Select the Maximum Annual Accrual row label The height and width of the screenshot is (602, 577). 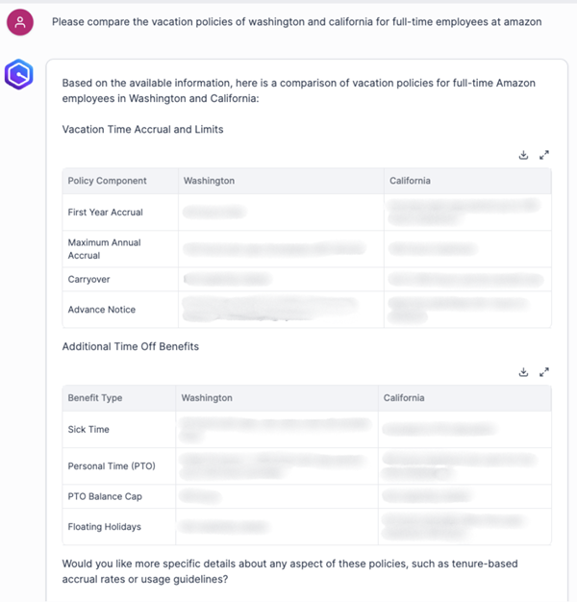tap(104, 249)
